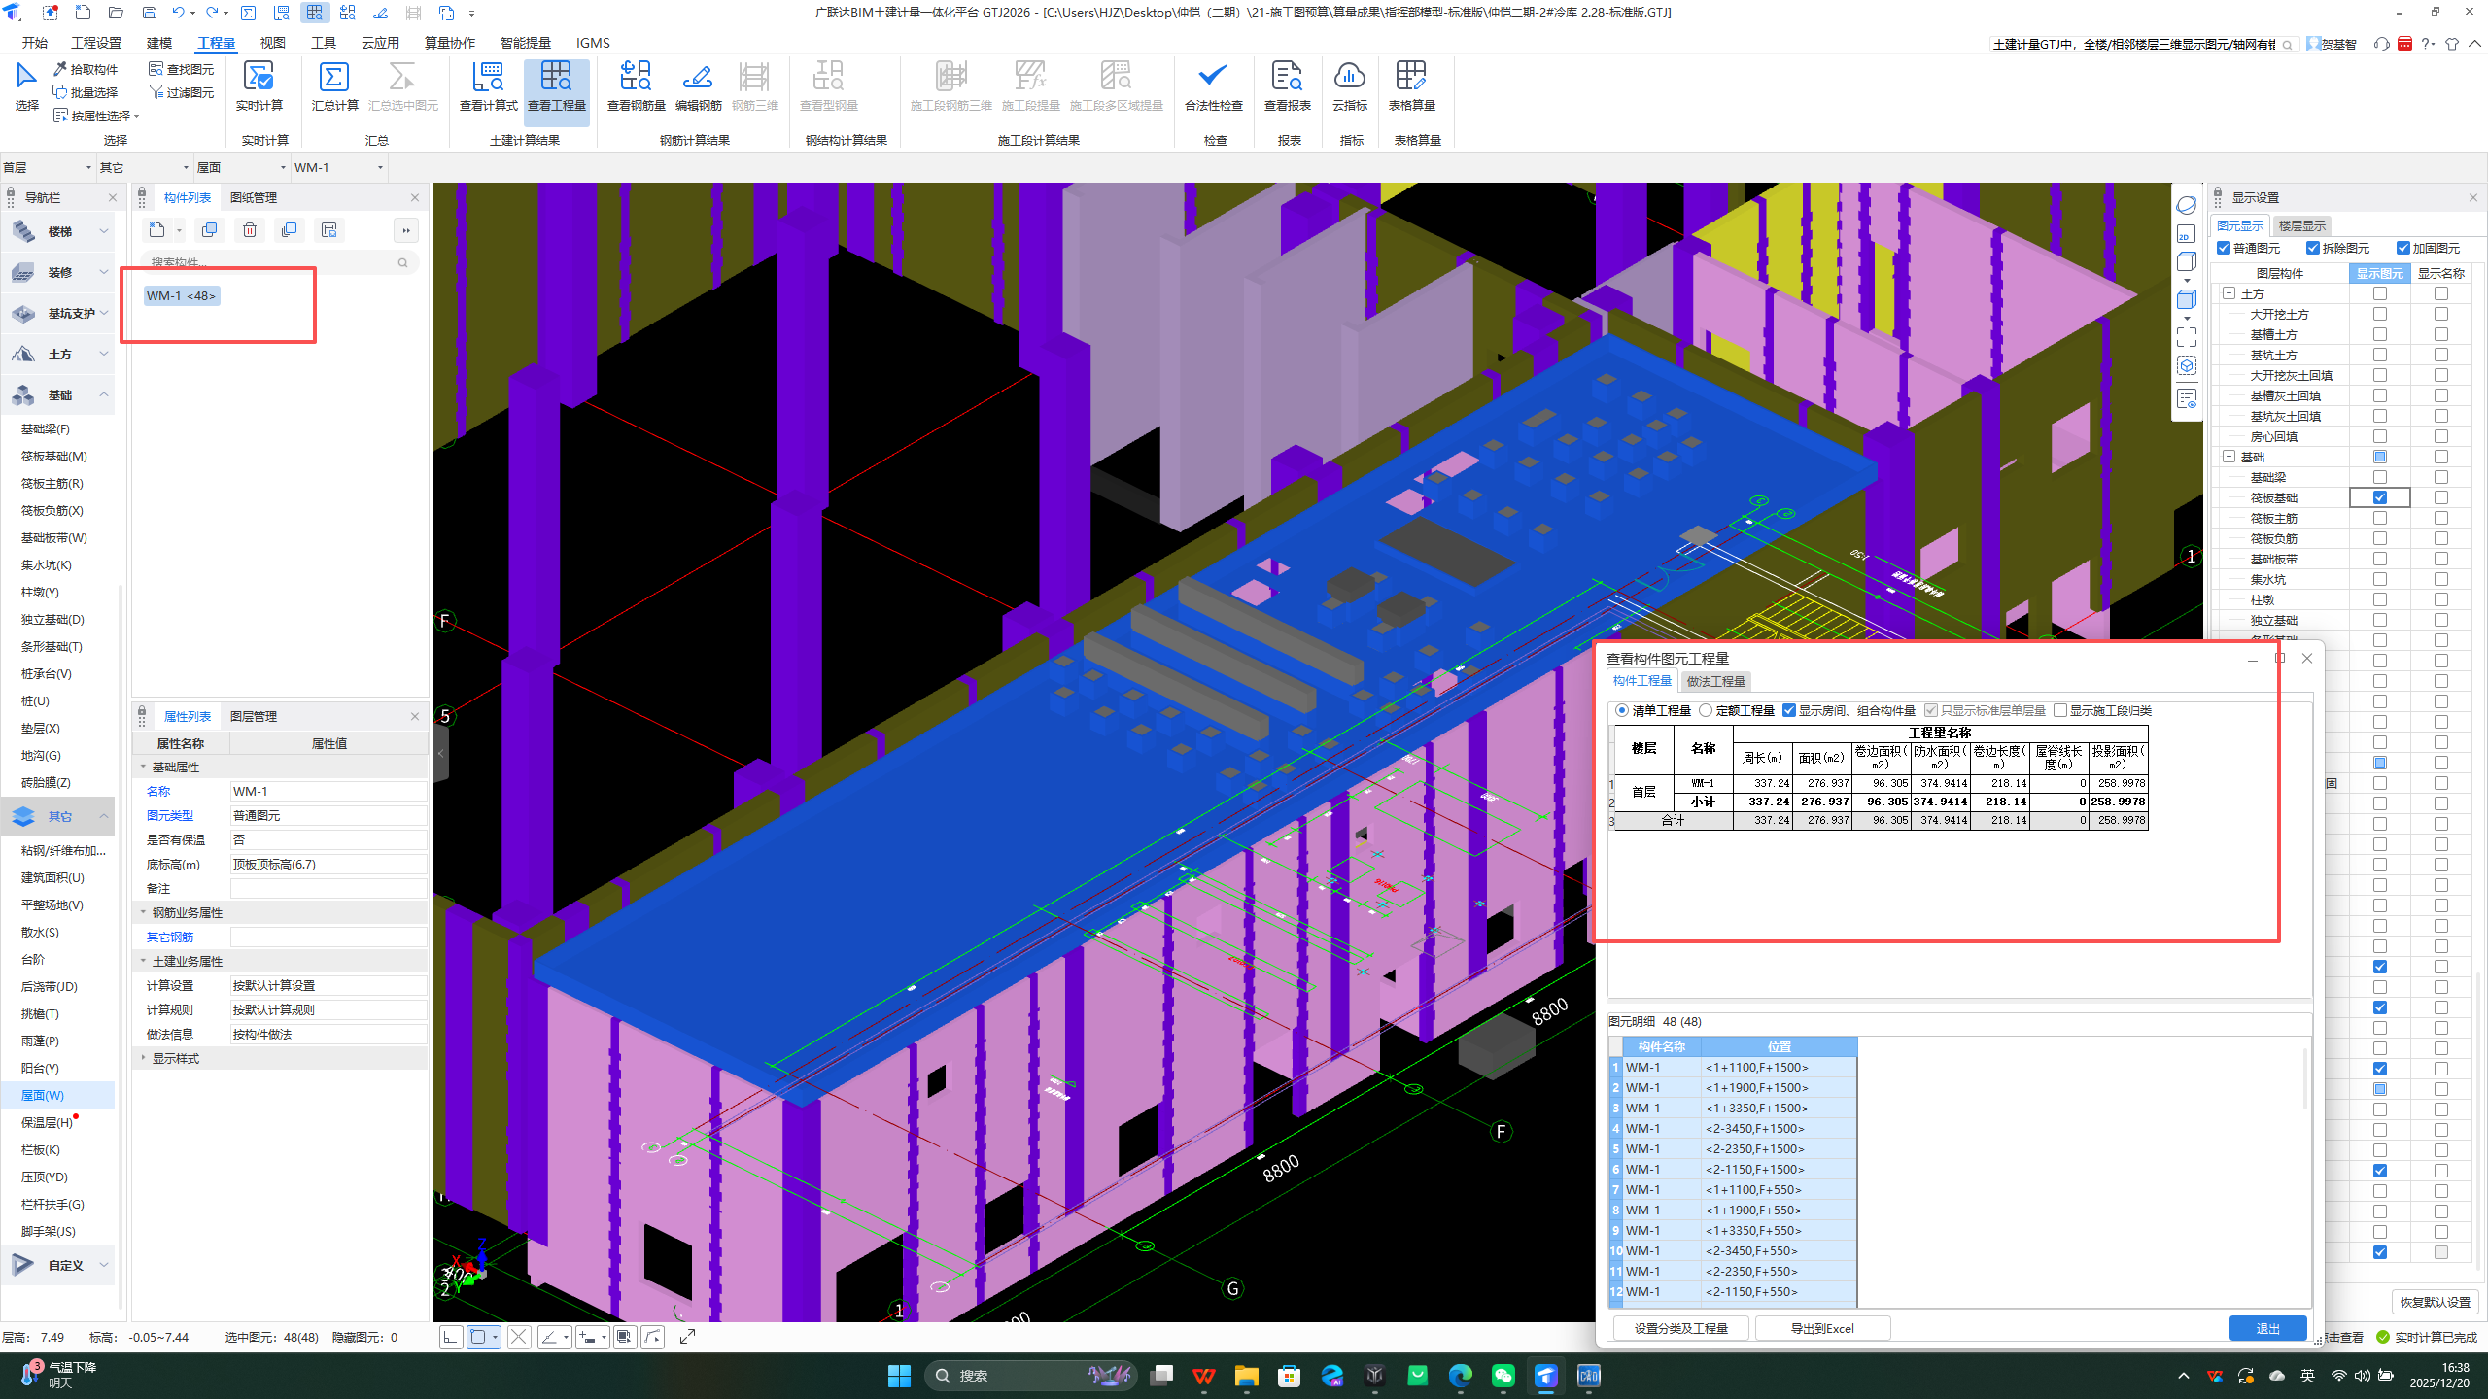The height and width of the screenshot is (1399, 2488).
Task: Switch to 做法工程量 tab
Action: point(1715,681)
